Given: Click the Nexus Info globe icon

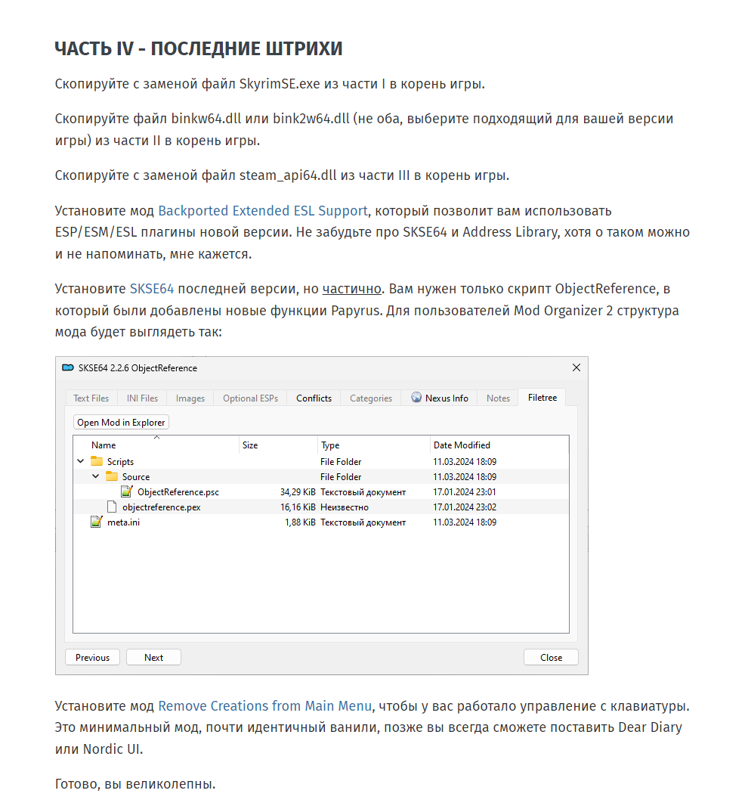Looking at the screenshot, I should pyautogui.click(x=416, y=397).
